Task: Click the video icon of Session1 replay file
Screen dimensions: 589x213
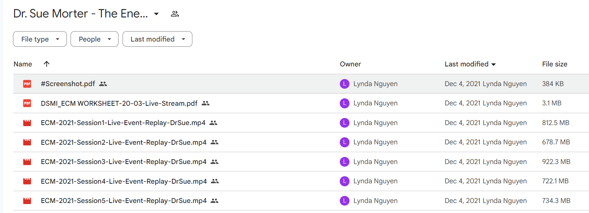Action: click(27, 123)
